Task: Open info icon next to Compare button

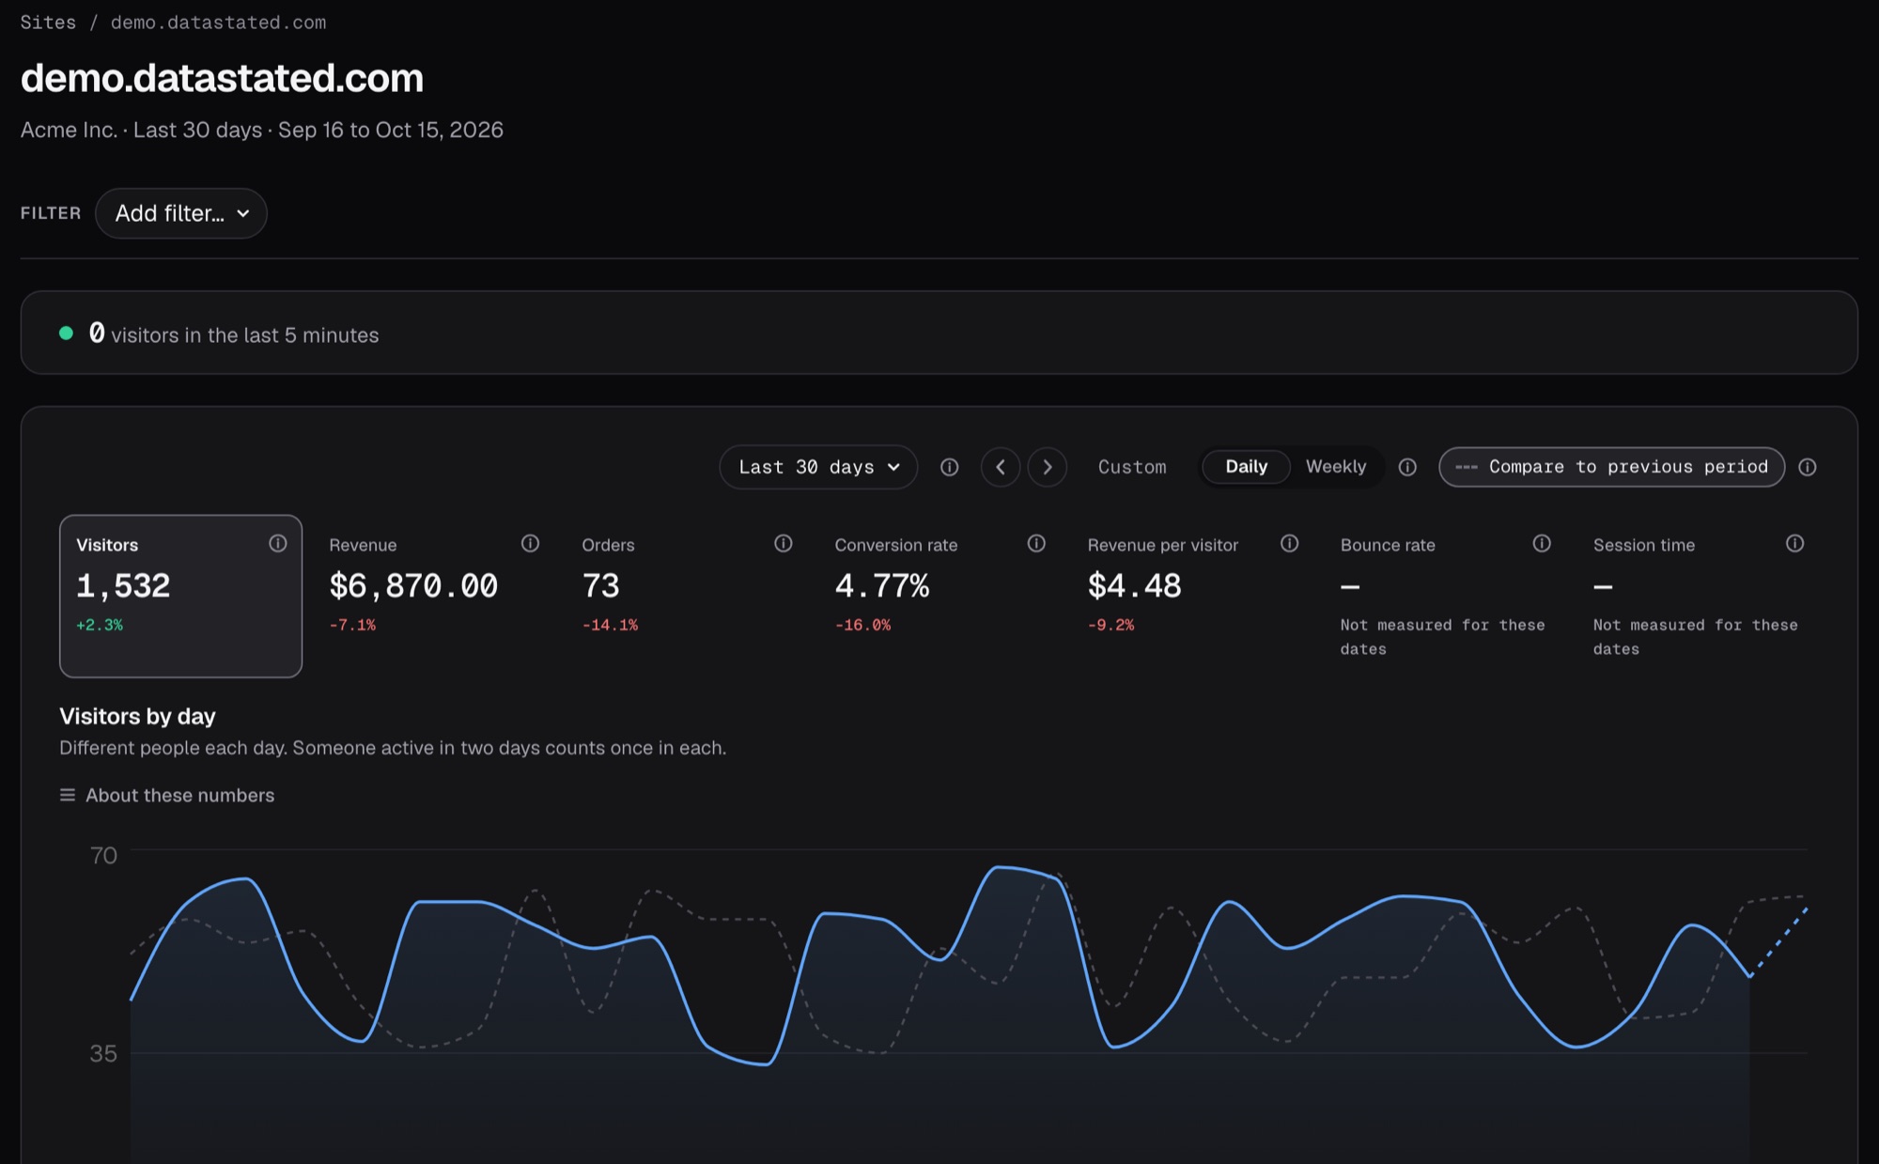Action: 1808,467
